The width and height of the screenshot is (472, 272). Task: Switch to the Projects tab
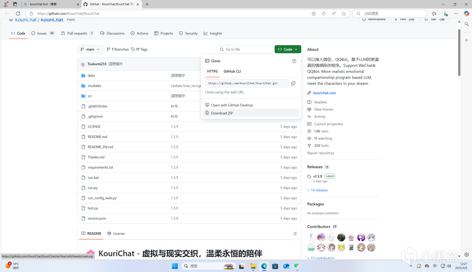(x=164, y=33)
